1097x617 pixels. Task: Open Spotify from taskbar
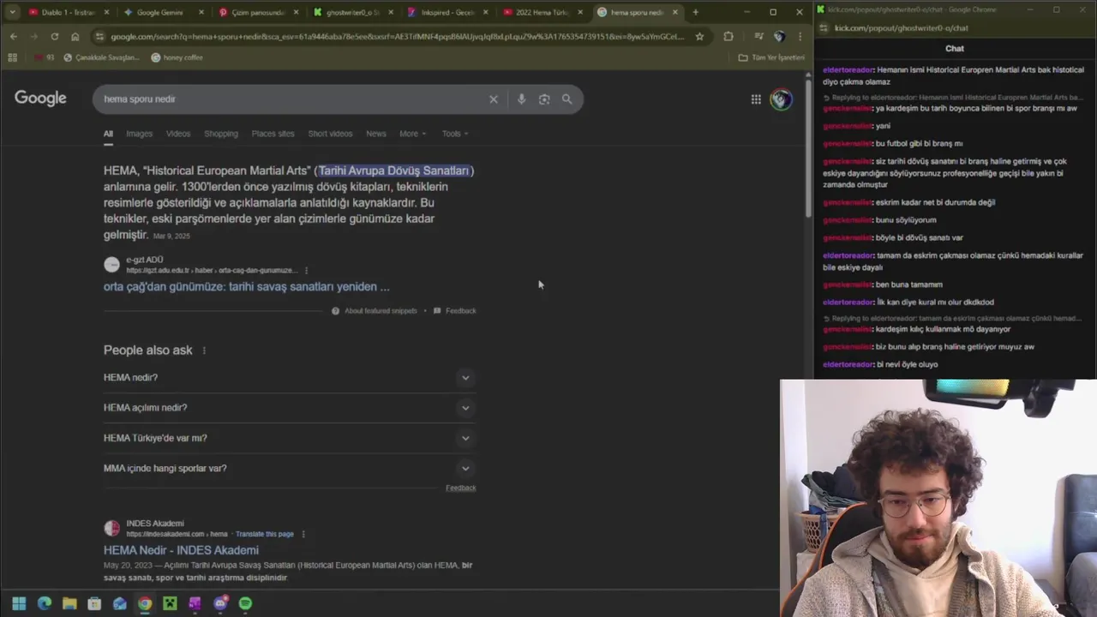(245, 603)
